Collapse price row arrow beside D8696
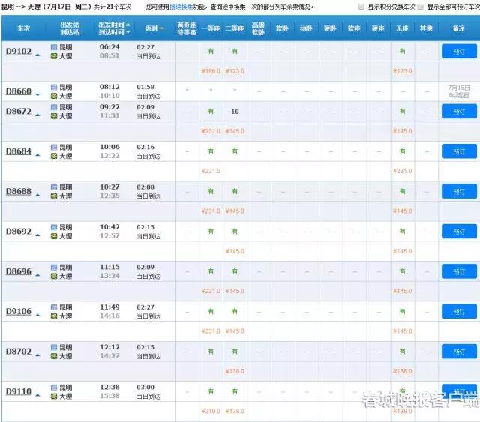Screen dimensions: 480x422 37,275
